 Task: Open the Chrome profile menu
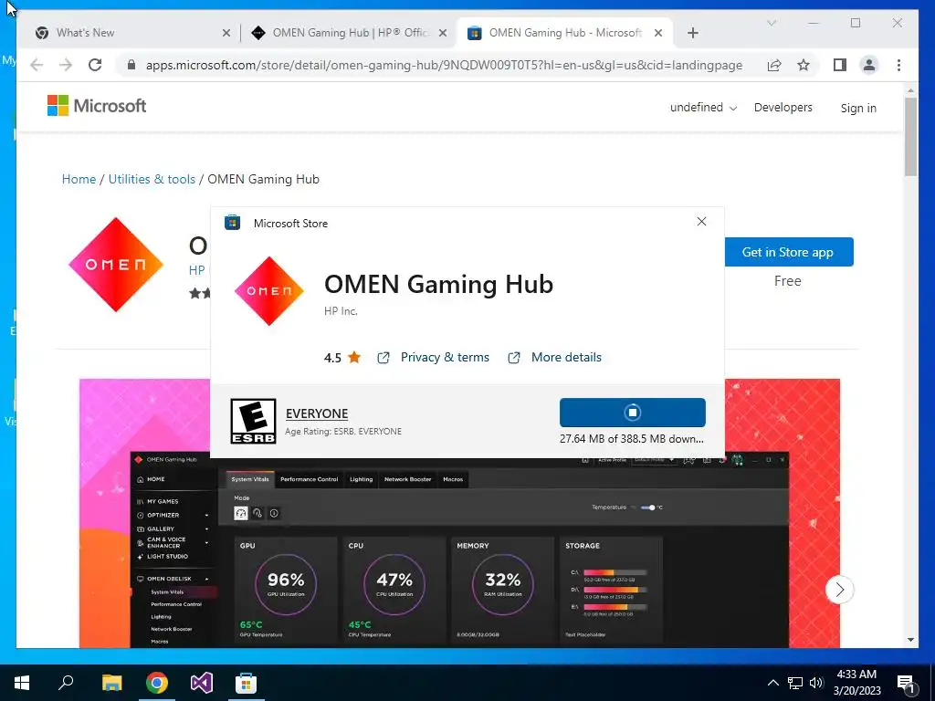(x=869, y=65)
